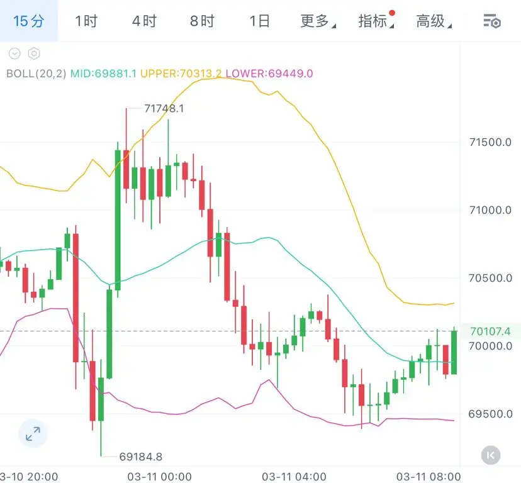Switch to the 8时 timeframe
The image size is (521, 483).
(x=202, y=21)
